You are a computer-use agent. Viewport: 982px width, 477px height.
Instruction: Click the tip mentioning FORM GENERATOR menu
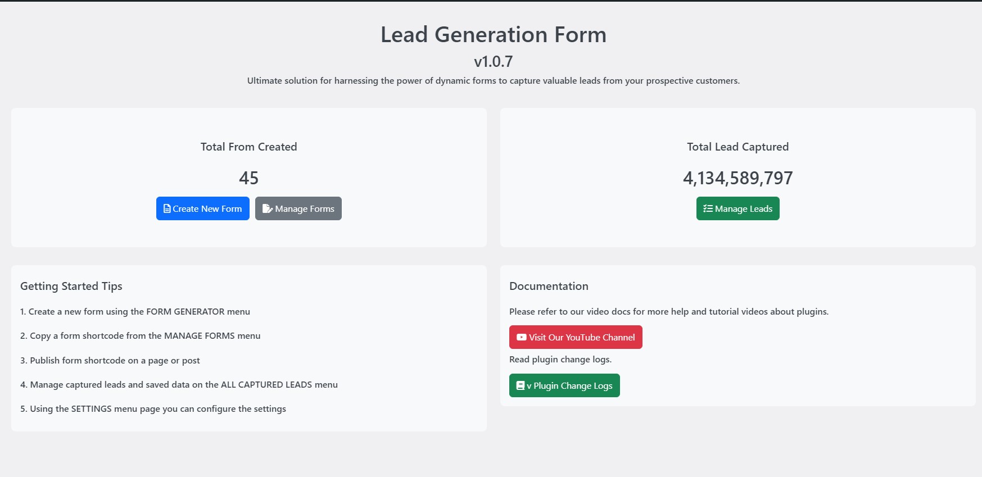point(135,312)
